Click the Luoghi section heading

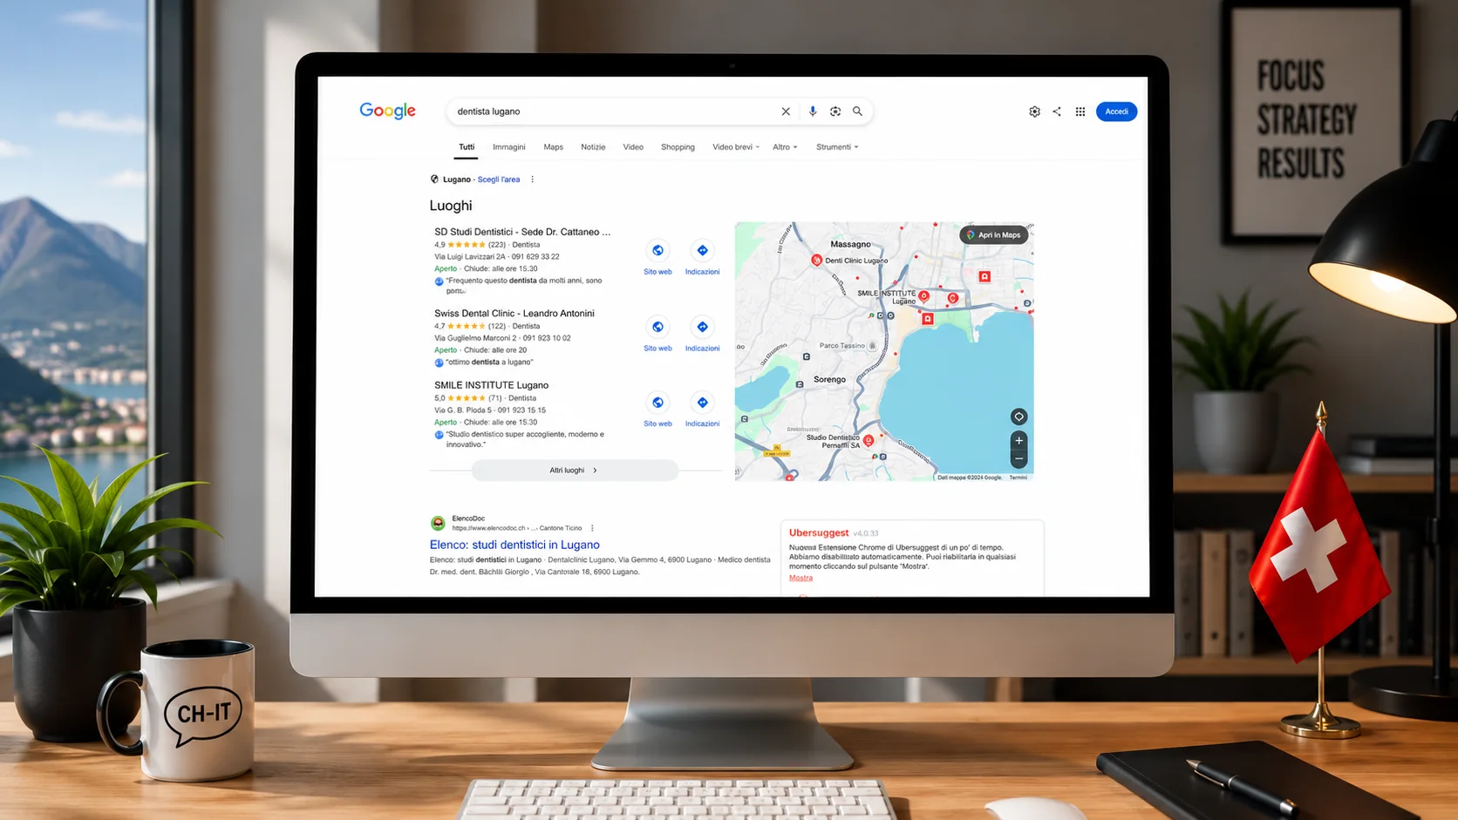451,206
